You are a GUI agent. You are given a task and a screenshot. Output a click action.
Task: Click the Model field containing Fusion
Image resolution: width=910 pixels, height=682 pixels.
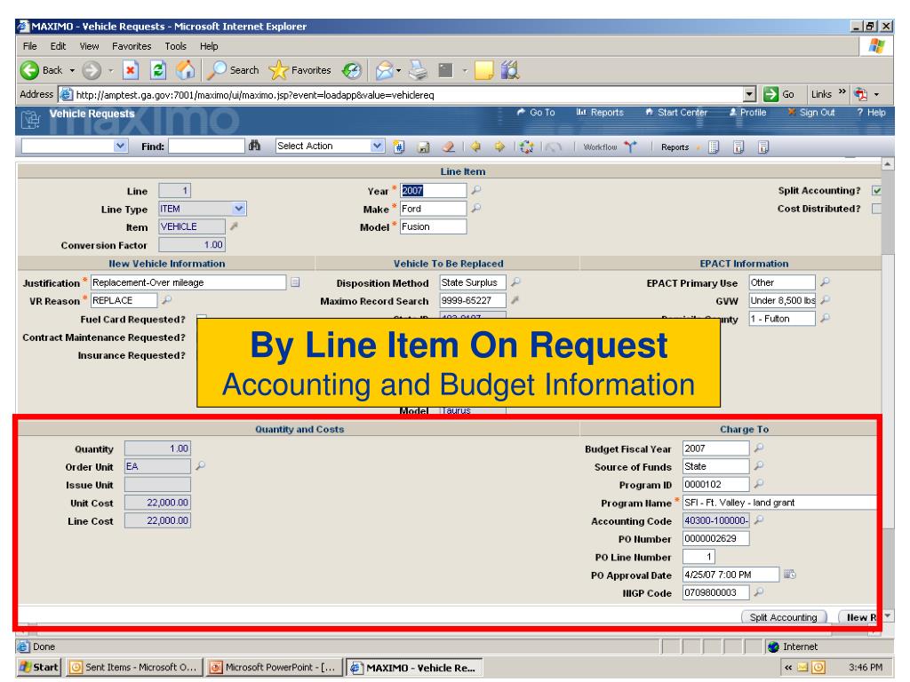point(433,226)
